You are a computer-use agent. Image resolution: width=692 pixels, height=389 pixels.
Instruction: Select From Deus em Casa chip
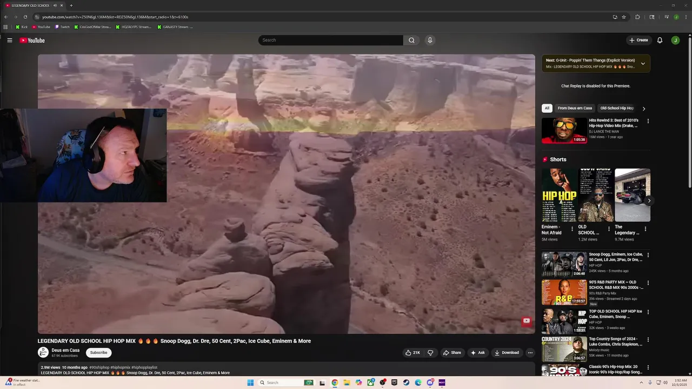[x=575, y=108]
